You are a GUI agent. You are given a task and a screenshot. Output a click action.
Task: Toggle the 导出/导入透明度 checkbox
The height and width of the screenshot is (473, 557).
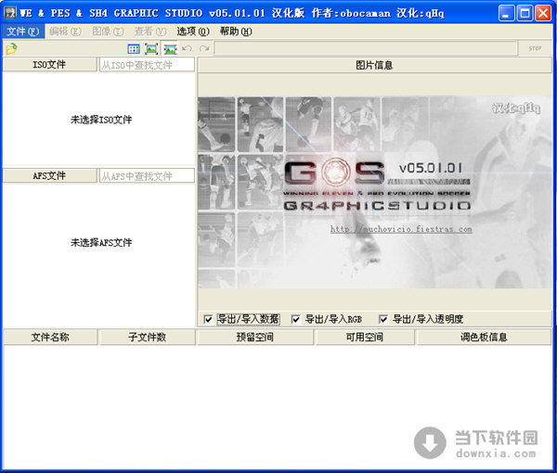click(x=382, y=319)
